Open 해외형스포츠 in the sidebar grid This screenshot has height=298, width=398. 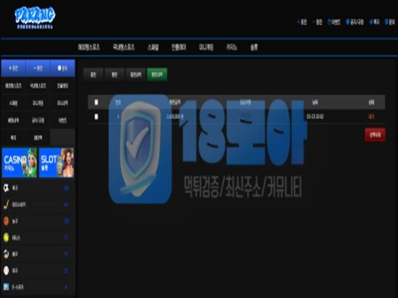coord(13,86)
